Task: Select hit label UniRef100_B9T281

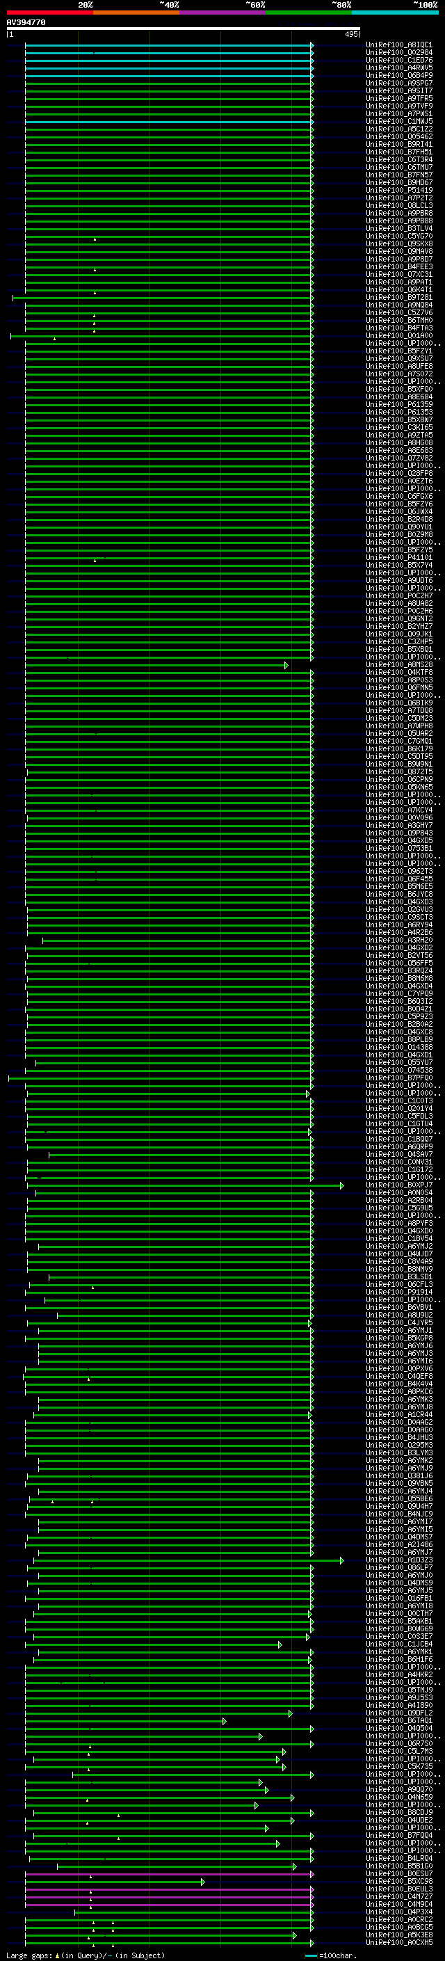Action: [x=399, y=298]
